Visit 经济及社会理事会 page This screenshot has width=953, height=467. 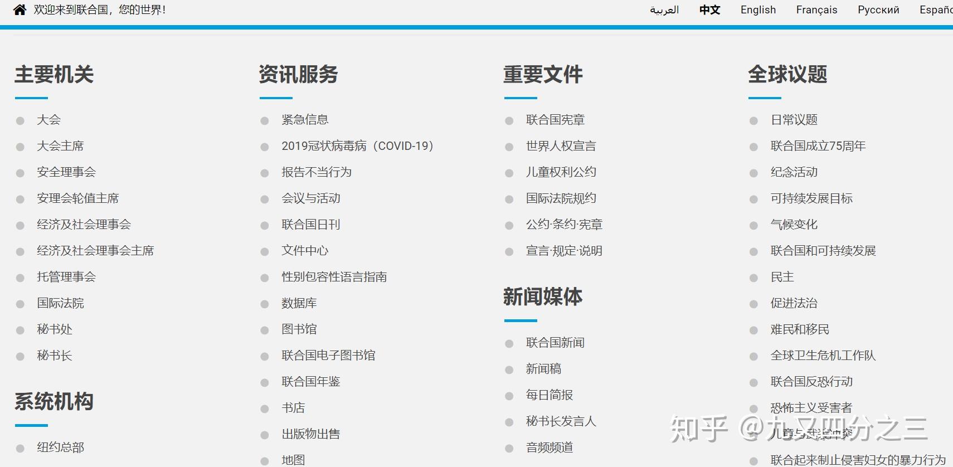click(84, 225)
